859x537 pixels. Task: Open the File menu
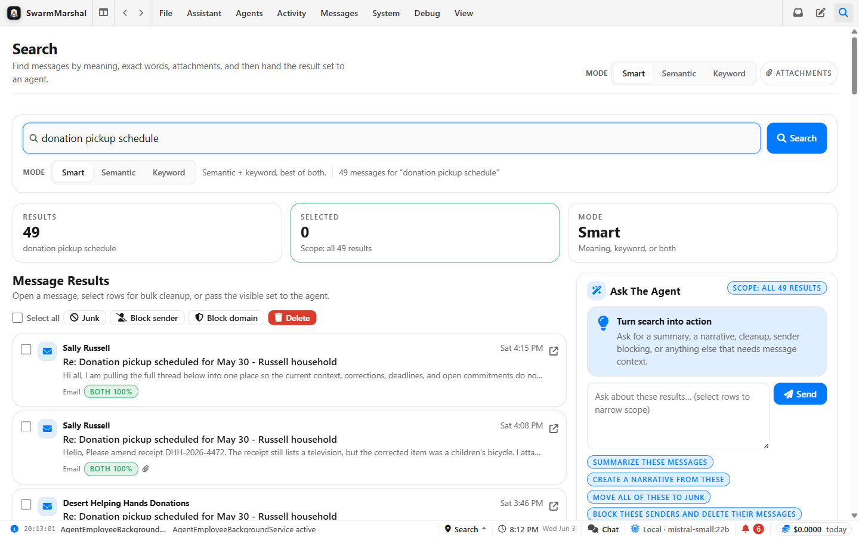166,13
